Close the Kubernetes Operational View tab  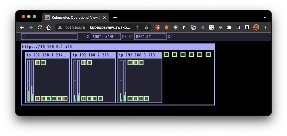104,18
